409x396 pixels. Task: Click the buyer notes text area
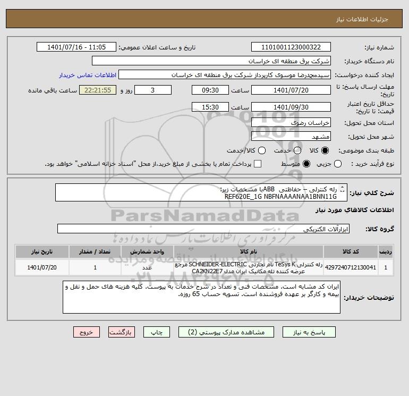click(201, 297)
